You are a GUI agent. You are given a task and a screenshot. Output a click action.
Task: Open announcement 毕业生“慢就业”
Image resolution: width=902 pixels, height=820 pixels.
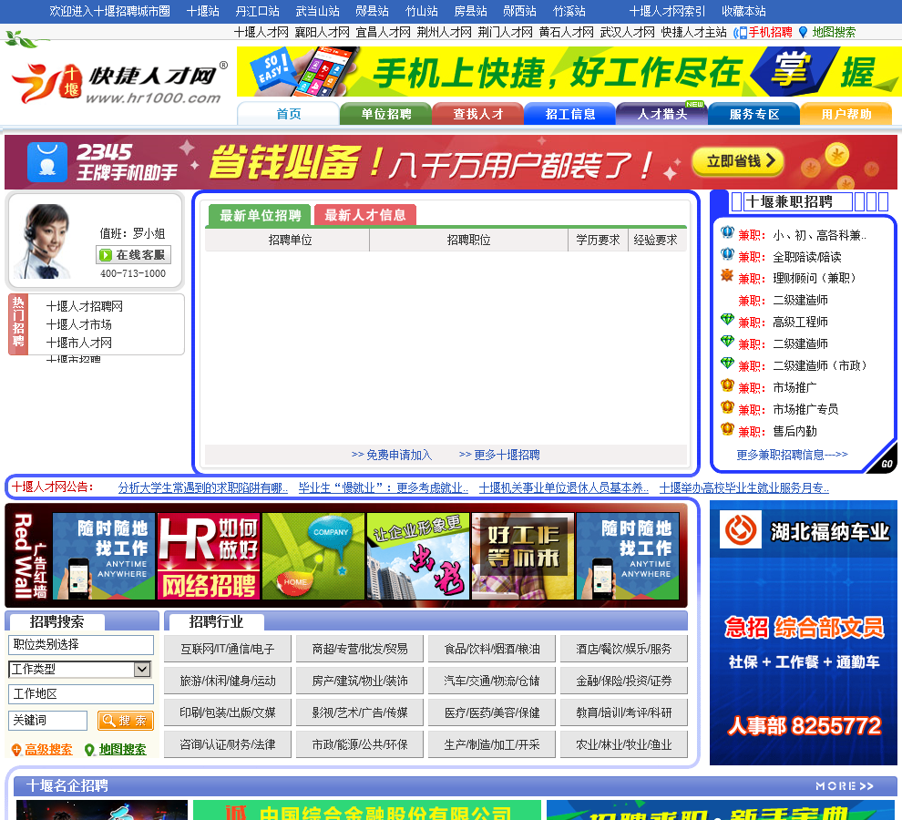point(383,487)
